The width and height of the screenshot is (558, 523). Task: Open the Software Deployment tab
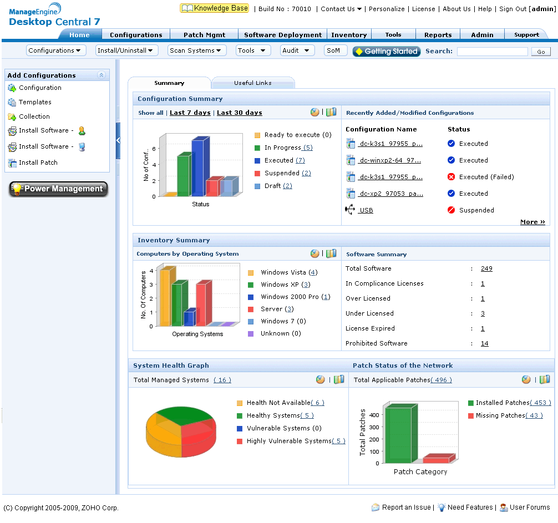282,35
